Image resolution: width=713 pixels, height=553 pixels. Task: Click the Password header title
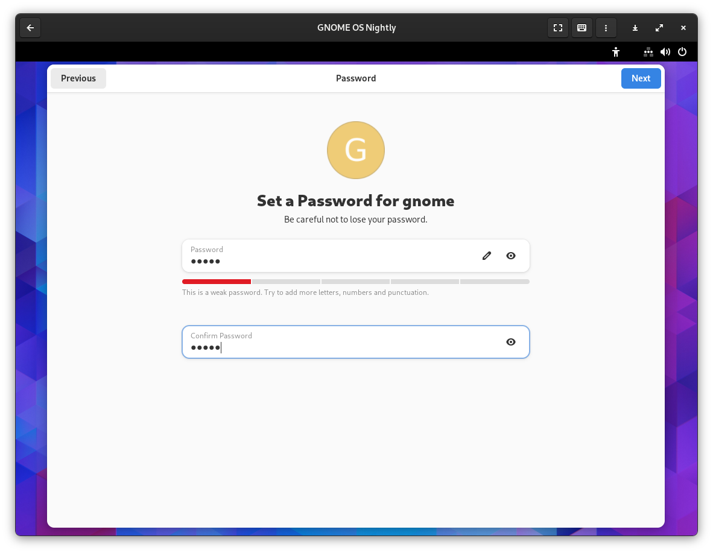click(x=356, y=78)
